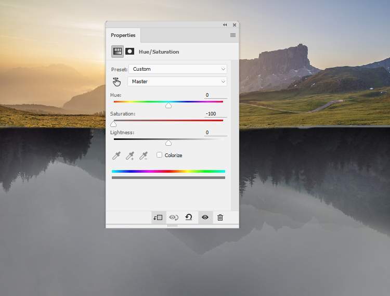
Task: Click the Saturation slider handle
Action: pyautogui.click(x=113, y=124)
